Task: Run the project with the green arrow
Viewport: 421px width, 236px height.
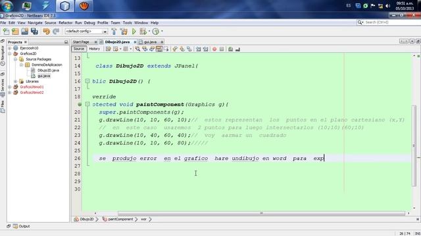Action: 134,31
